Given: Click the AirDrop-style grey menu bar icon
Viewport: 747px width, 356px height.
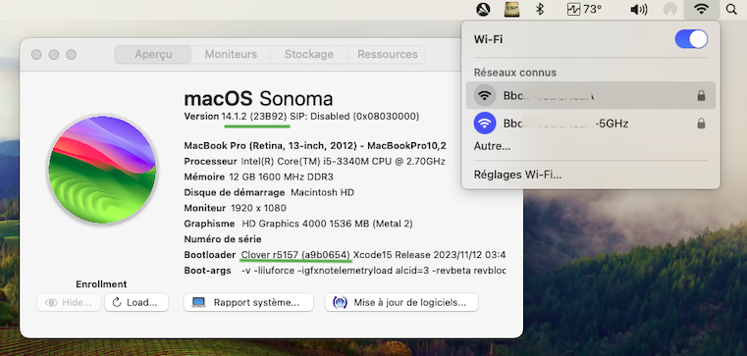Looking at the screenshot, I should pos(669,9).
